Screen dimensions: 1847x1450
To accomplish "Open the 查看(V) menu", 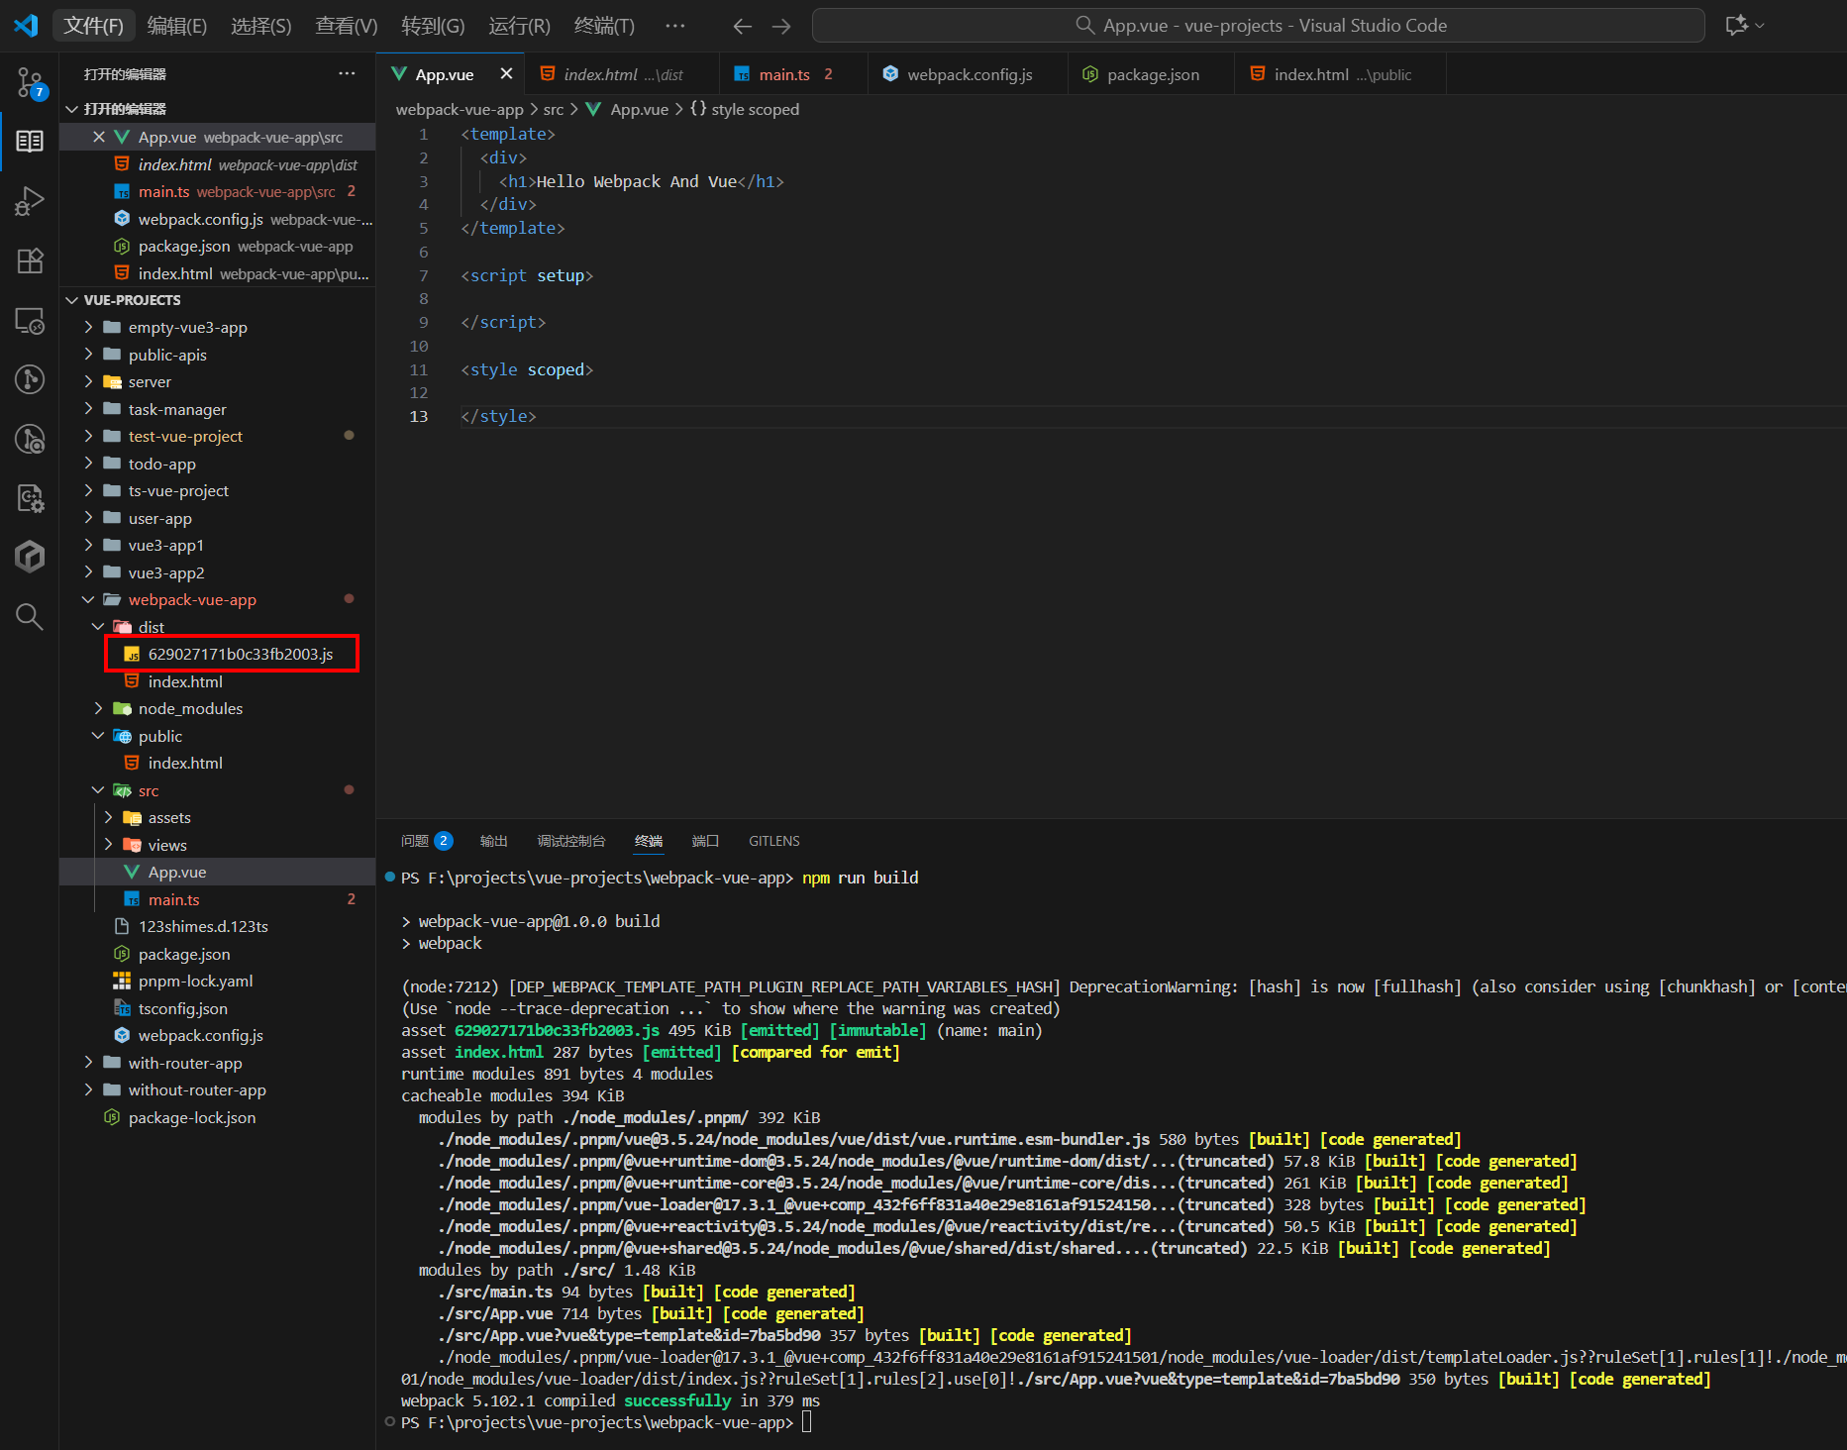I will click(x=347, y=26).
